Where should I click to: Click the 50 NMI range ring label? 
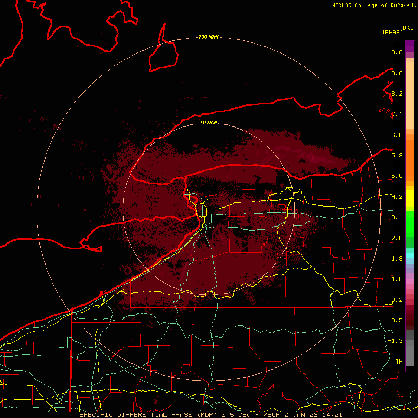[x=209, y=123]
